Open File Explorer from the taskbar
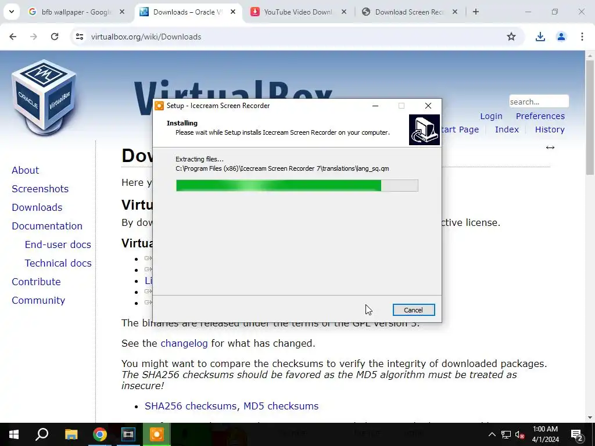This screenshot has height=446, width=595. click(x=71, y=434)
